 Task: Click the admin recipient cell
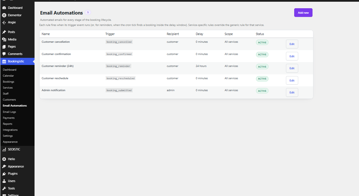pos(171,90)
